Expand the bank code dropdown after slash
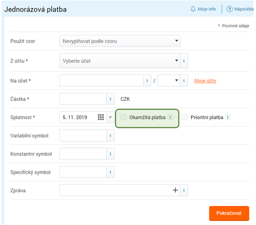The width and height of the screenshot is (256, 225). tap(169, 80)
